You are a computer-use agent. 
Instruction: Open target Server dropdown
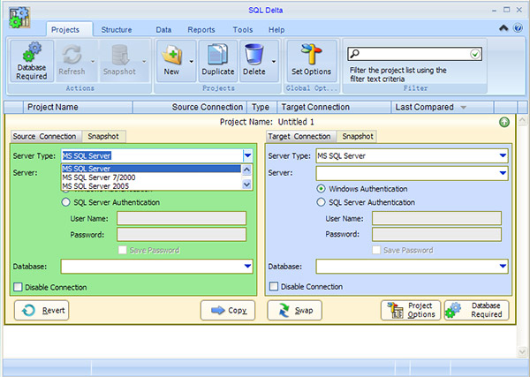coord(503,173)
